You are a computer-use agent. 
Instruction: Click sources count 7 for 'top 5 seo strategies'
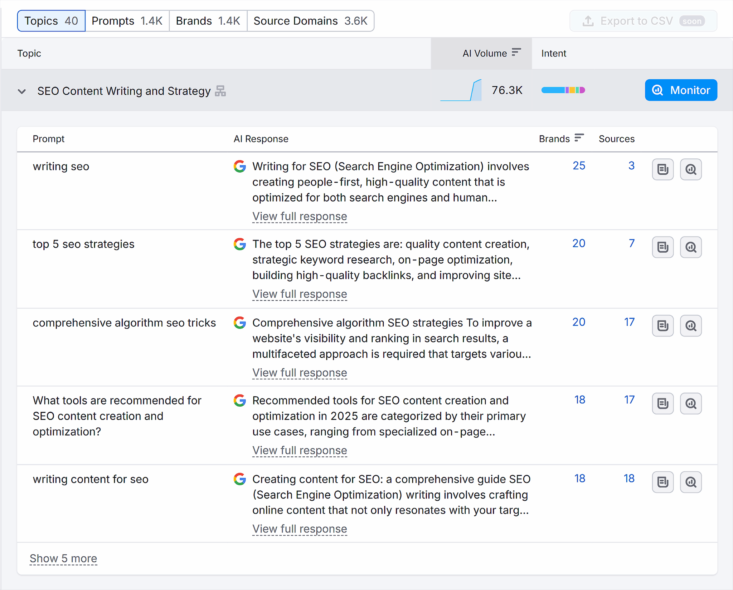[x=632, y=243]
